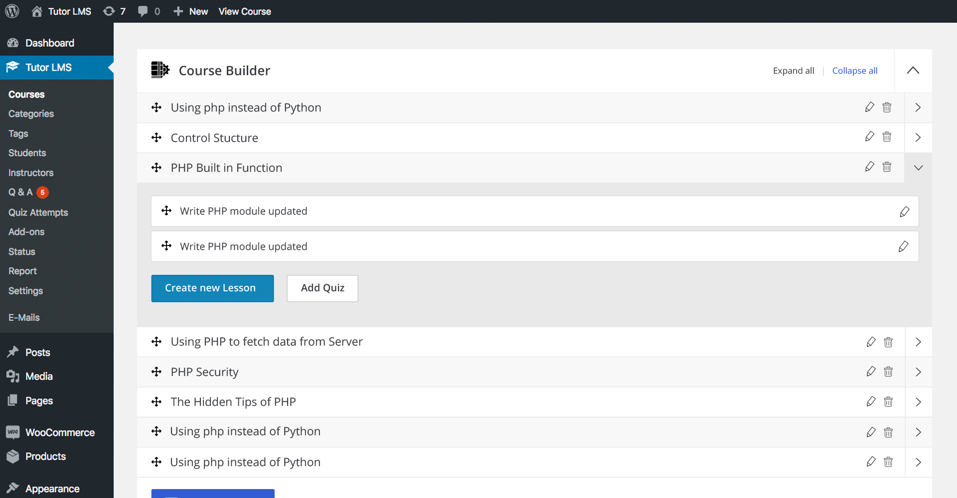The height and width of the screenshot is (498, 957).
Task: Open the updates icon showing 7
Action: (114, 11)
